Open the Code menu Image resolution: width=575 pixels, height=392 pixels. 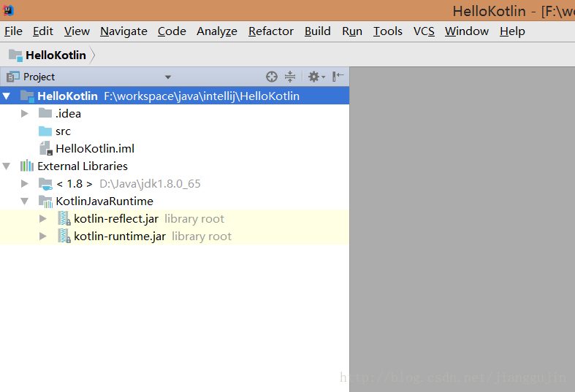[172, 31]
